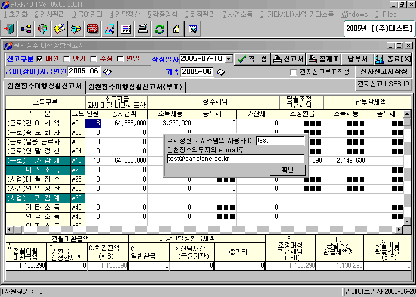This screenshot has height=297, width=416.
Task: Enable the 전자신고부표작성 checkbox
Action: (x=293, y=72)
